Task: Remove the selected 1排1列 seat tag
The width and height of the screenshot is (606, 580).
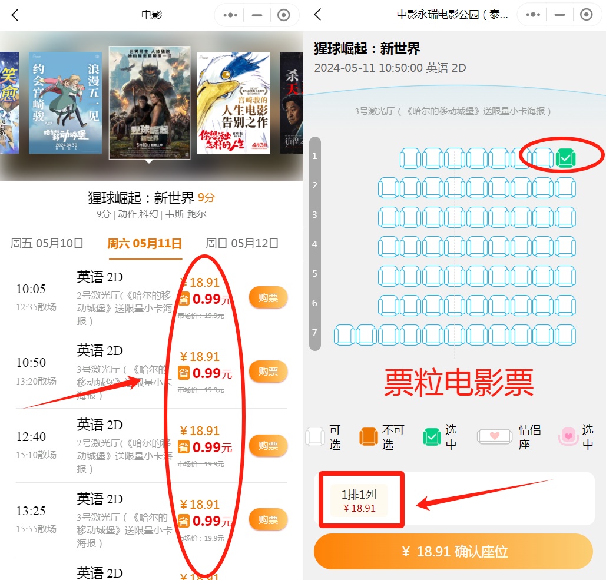Action: point(359,501)
